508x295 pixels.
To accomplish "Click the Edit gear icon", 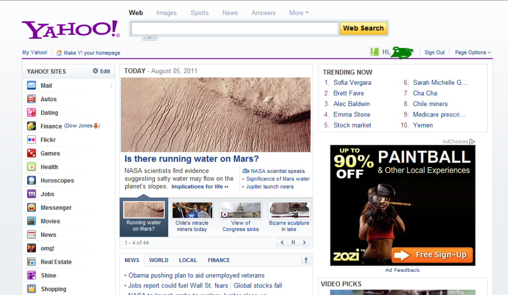I will point(95,71).
